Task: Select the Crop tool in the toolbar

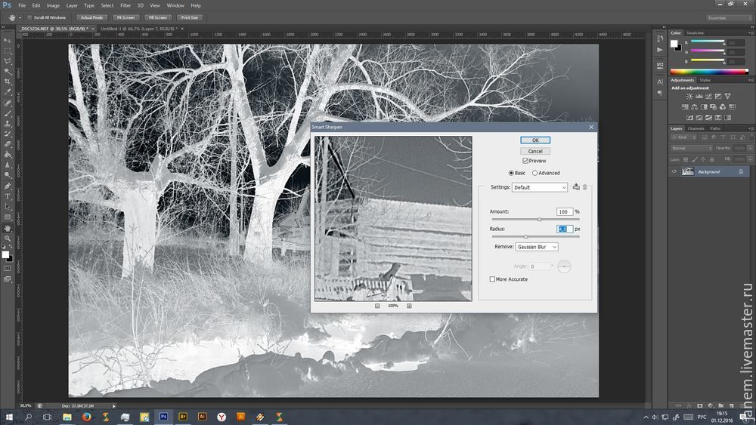Action: pyautogui.click(x=8, y=82)
